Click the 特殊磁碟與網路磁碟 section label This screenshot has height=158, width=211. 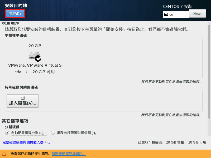tap(21, 87)
